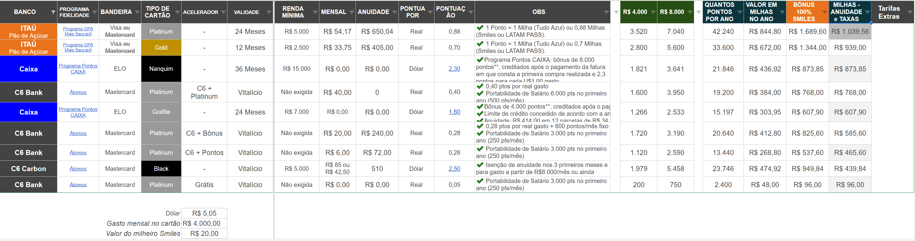This screenshot has width=915, height=241.
Task: Open the R$ 8.000 column filter
Action: click(x=690, y=12)
